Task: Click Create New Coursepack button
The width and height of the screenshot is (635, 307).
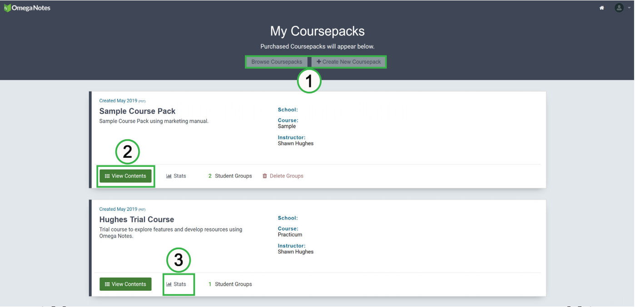Action: pyautogui.click(x=349, y=62)
